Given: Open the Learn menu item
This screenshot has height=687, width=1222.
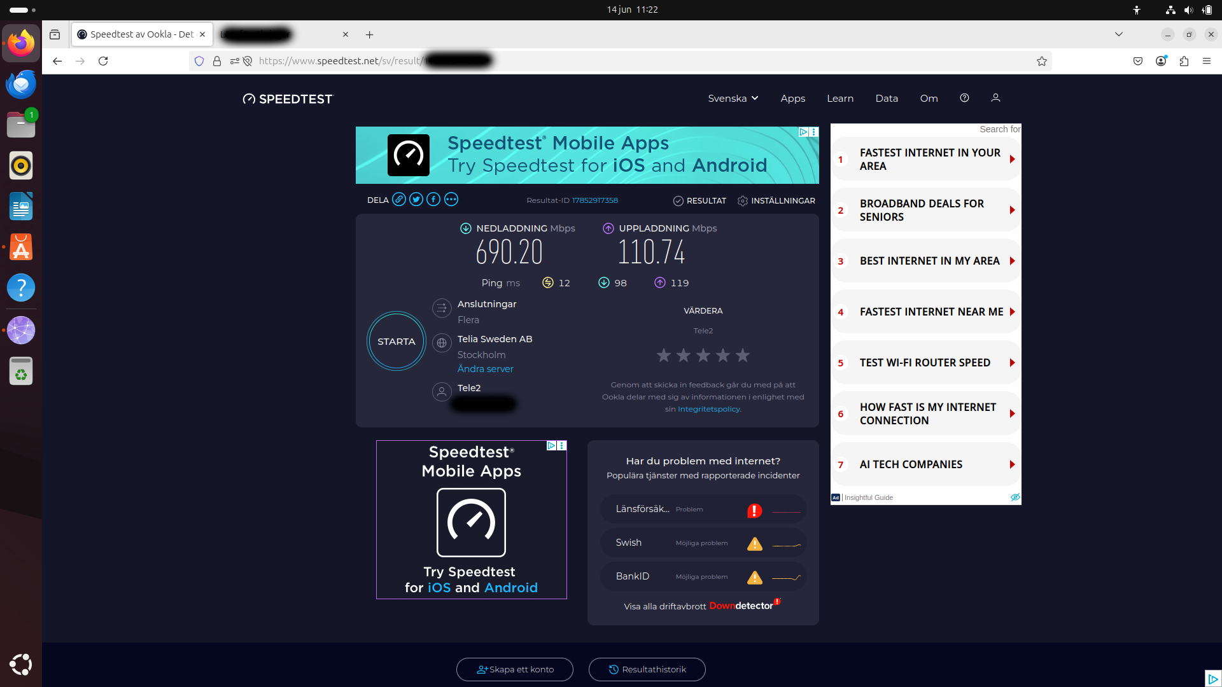Looking at the screenshot, I should (840, 99).
